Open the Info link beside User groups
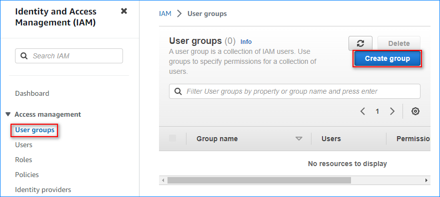The height and width of the screenshot is (197, 440). coord(246,42)
